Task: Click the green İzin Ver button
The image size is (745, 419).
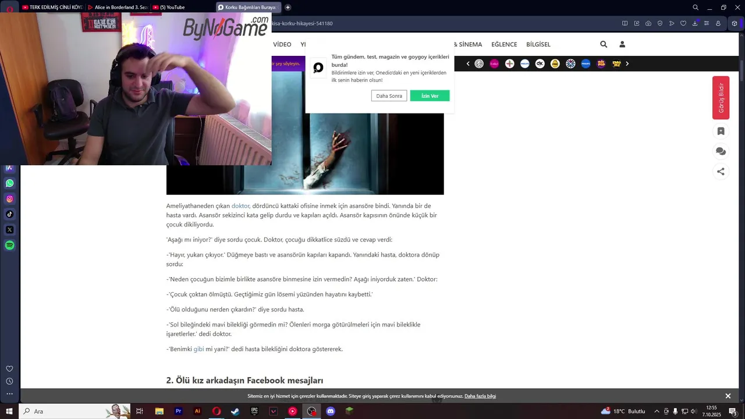Action: coord(430,96)
